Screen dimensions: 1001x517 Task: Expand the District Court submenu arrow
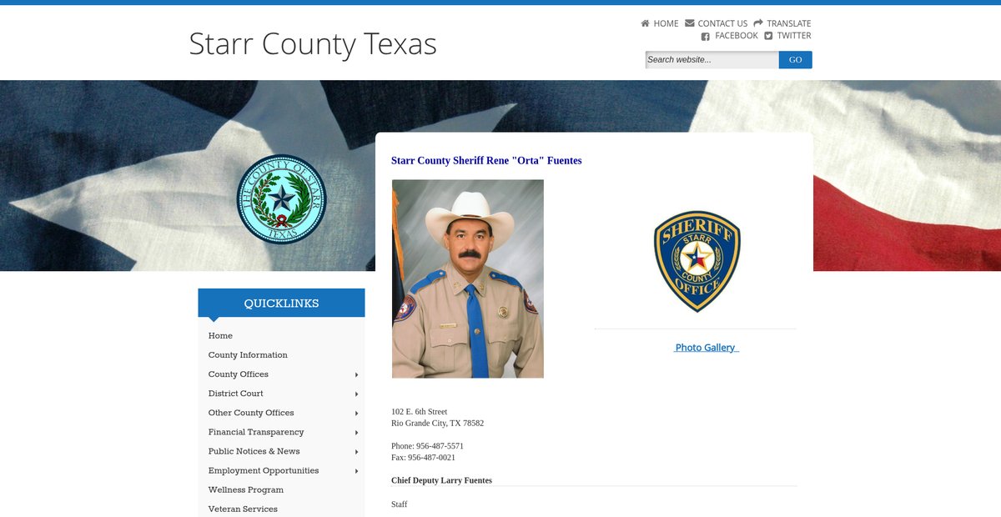click(357, 394)
